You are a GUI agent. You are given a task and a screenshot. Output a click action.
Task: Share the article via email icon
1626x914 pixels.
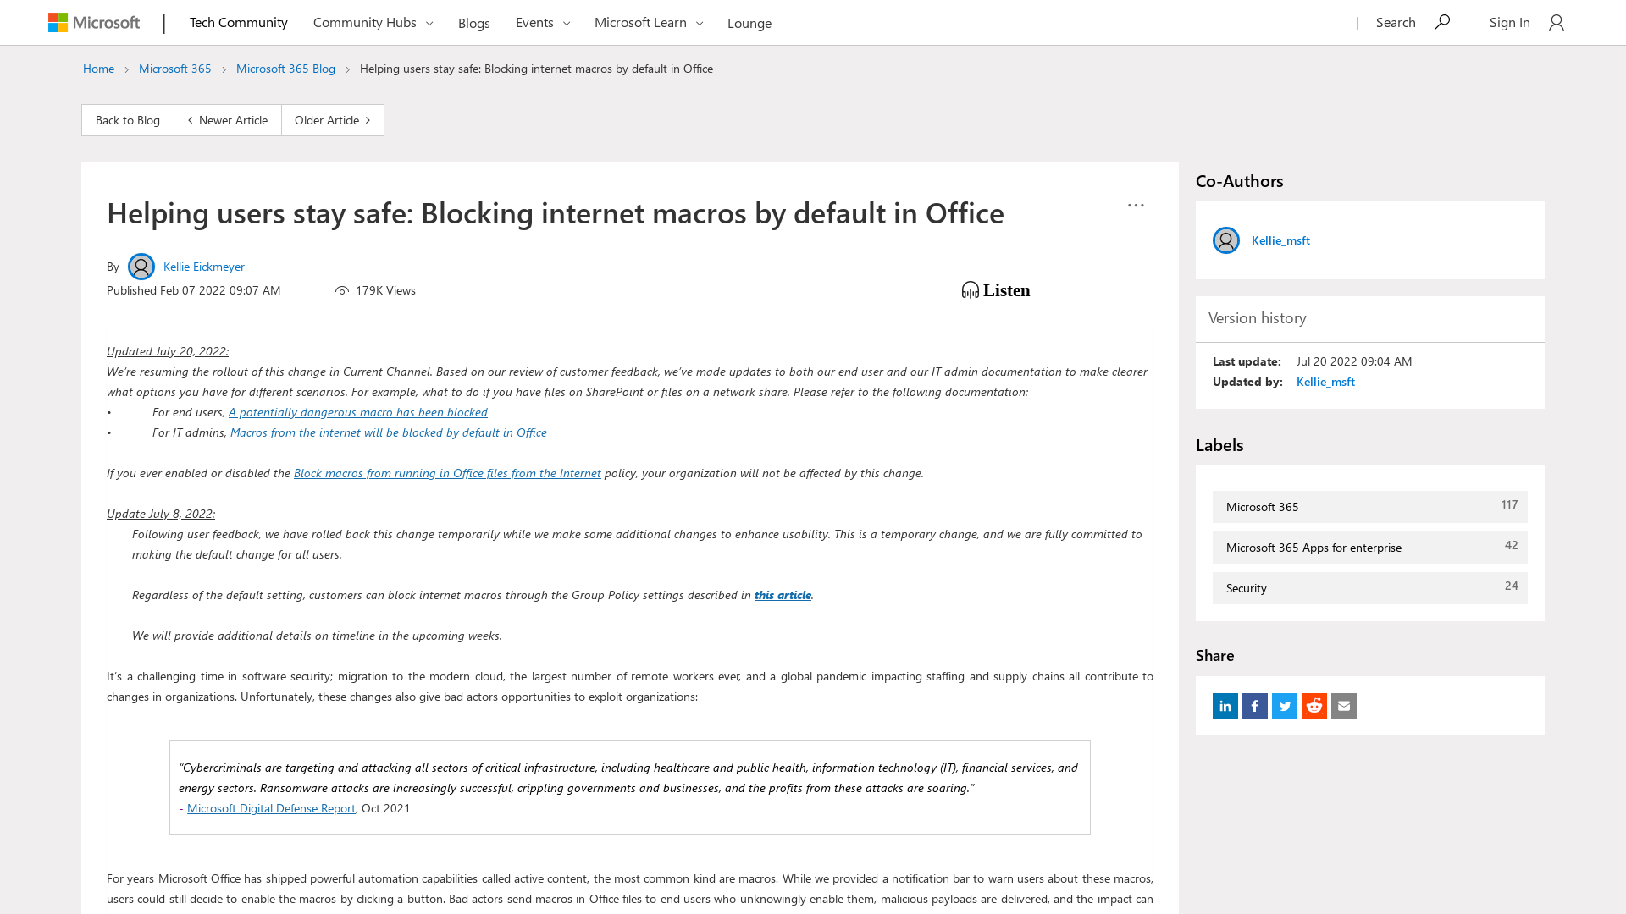pos(1344,706)
